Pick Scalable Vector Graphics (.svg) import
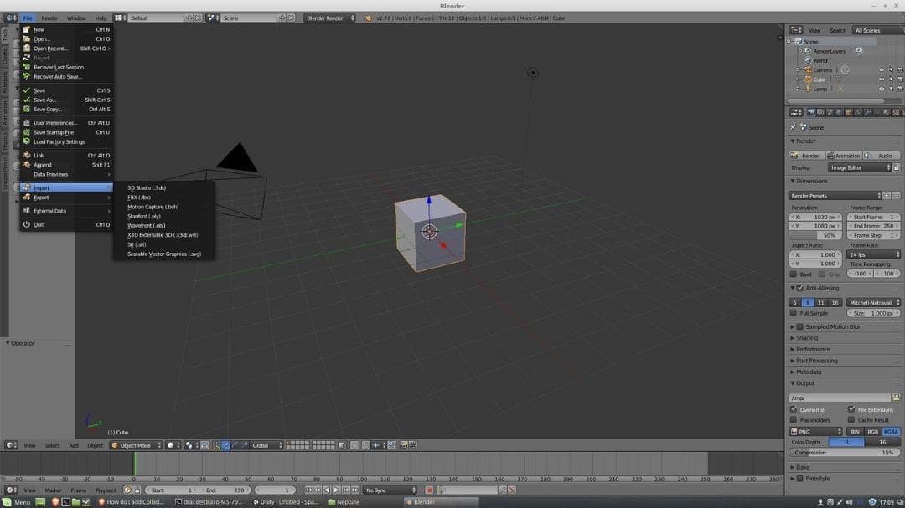Image resolution: width=905 pixels, height=508 pixels. click(164, 254)
